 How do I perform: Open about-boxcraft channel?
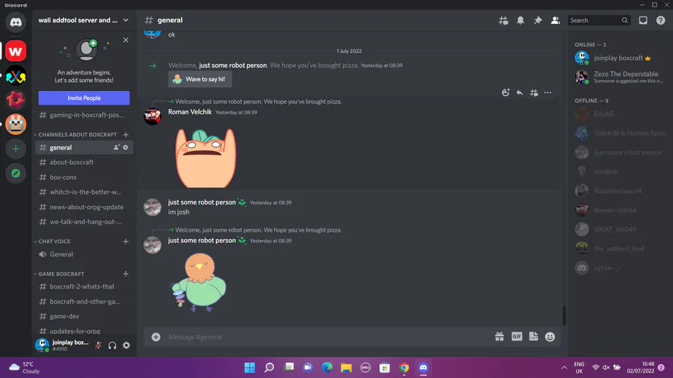click(x=84, y=162)
